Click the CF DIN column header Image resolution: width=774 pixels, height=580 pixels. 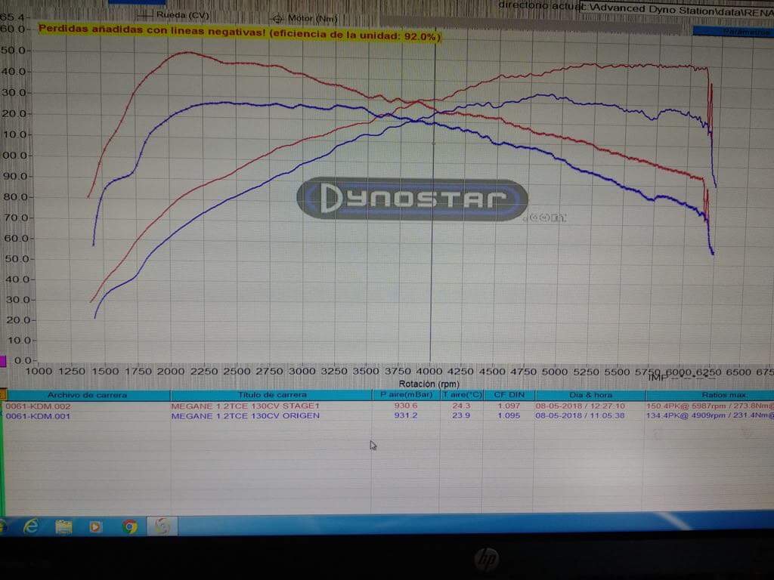tap(509, 394)
